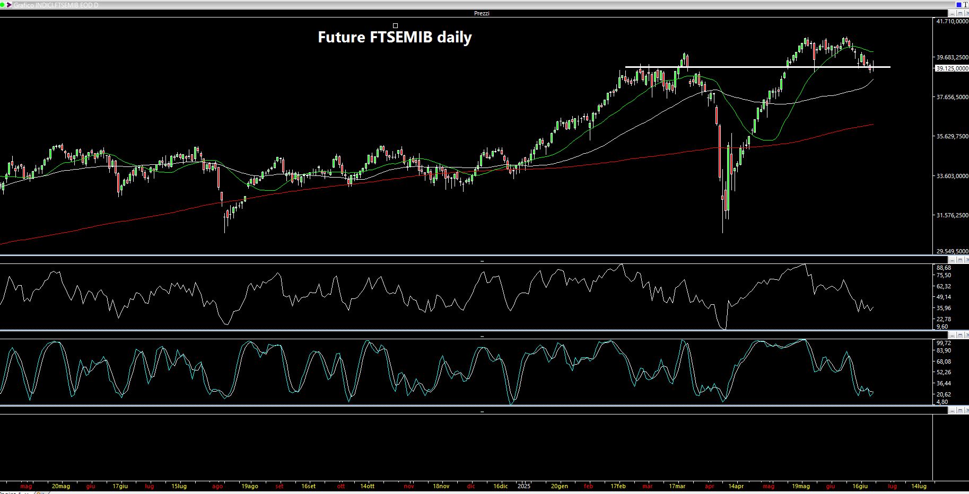Image resolution: width=969 pixels, height=494 pixels.
Task: Click the highlighted 39.125,0000 current price label
Action: coord(951,68)
